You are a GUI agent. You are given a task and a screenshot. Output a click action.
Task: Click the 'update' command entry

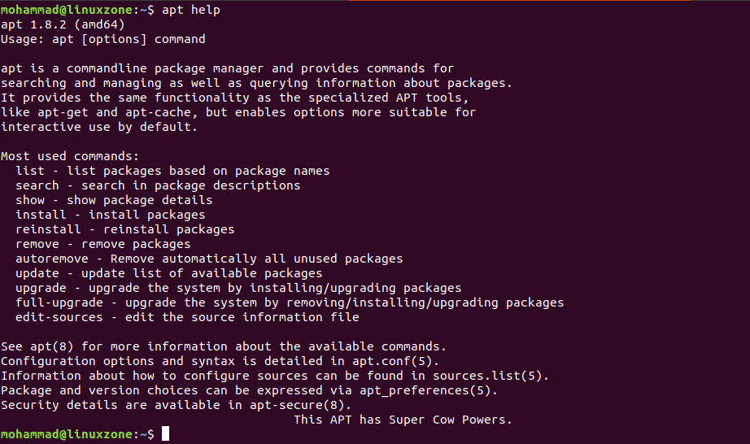[x=37, y=273]
